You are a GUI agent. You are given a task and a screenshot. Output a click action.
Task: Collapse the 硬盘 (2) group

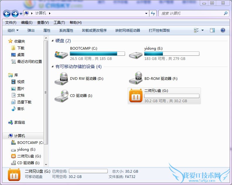pos(52,41)
